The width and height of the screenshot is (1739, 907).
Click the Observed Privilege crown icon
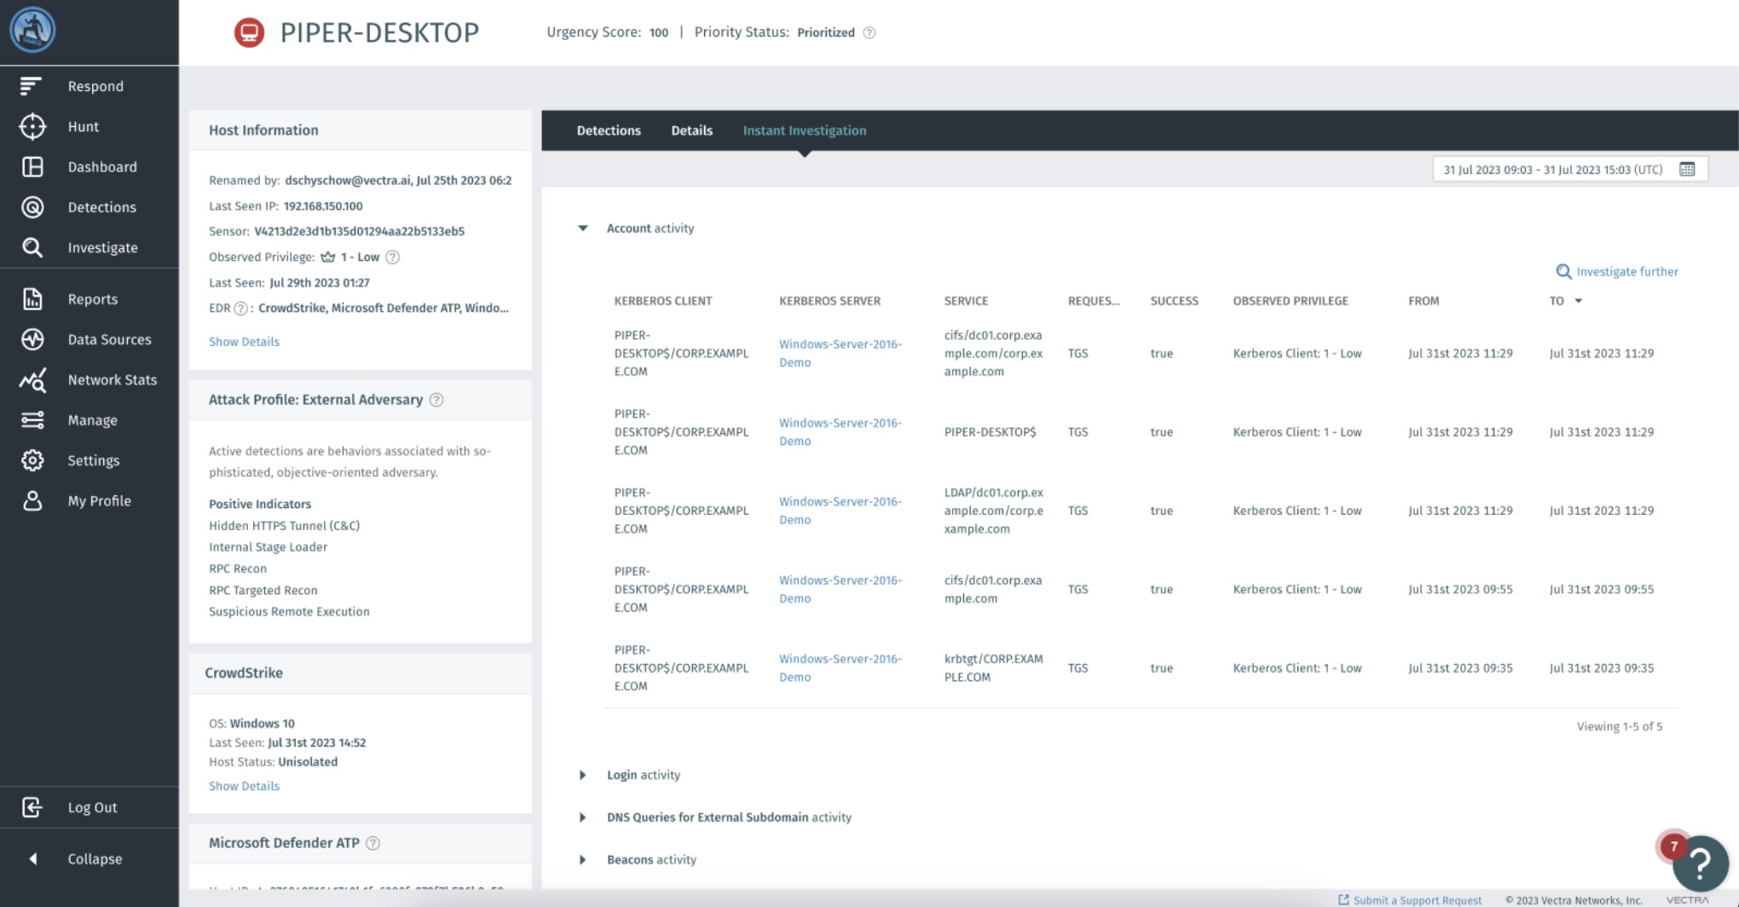click(x=328, y=257)
